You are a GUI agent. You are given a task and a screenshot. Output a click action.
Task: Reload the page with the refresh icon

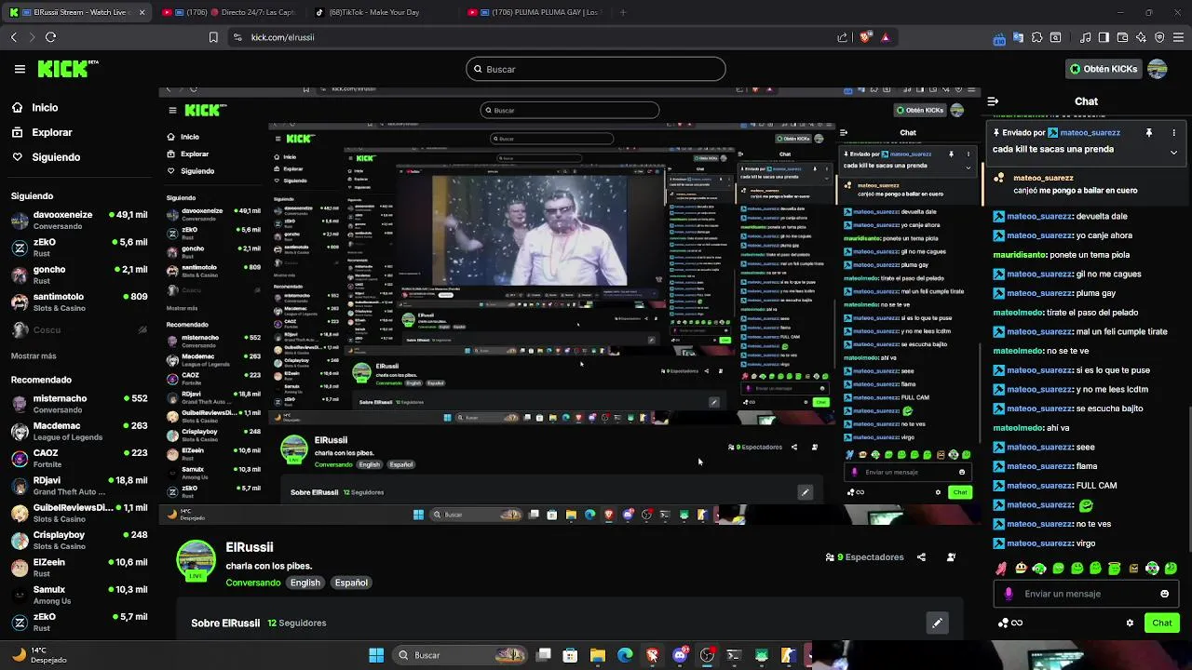pyautogui.click(x=50, y=37)
